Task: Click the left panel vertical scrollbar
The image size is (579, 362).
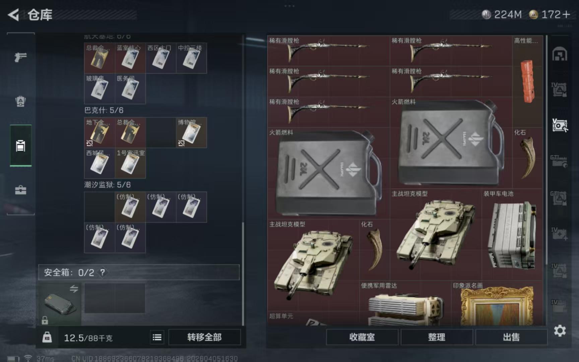Action: click(243, 273)
